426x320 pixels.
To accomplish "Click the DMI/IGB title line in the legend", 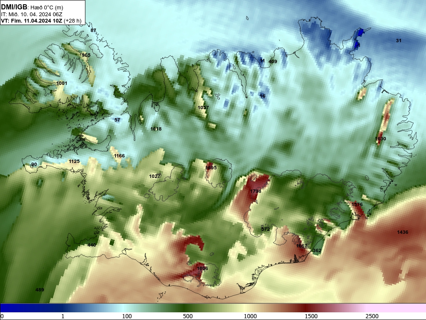I will coord(32,7).
